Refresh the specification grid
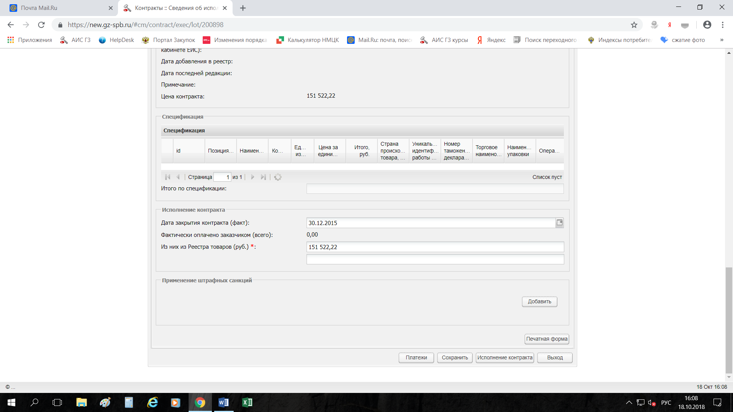The width and height of the screenshot is (733, 412). pos(278,177)
